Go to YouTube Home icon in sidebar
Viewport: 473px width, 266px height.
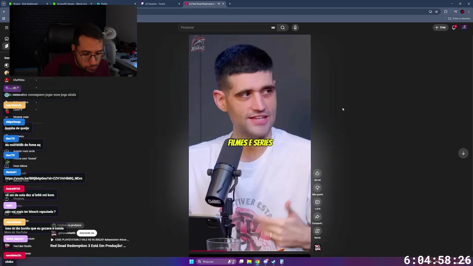6,38
